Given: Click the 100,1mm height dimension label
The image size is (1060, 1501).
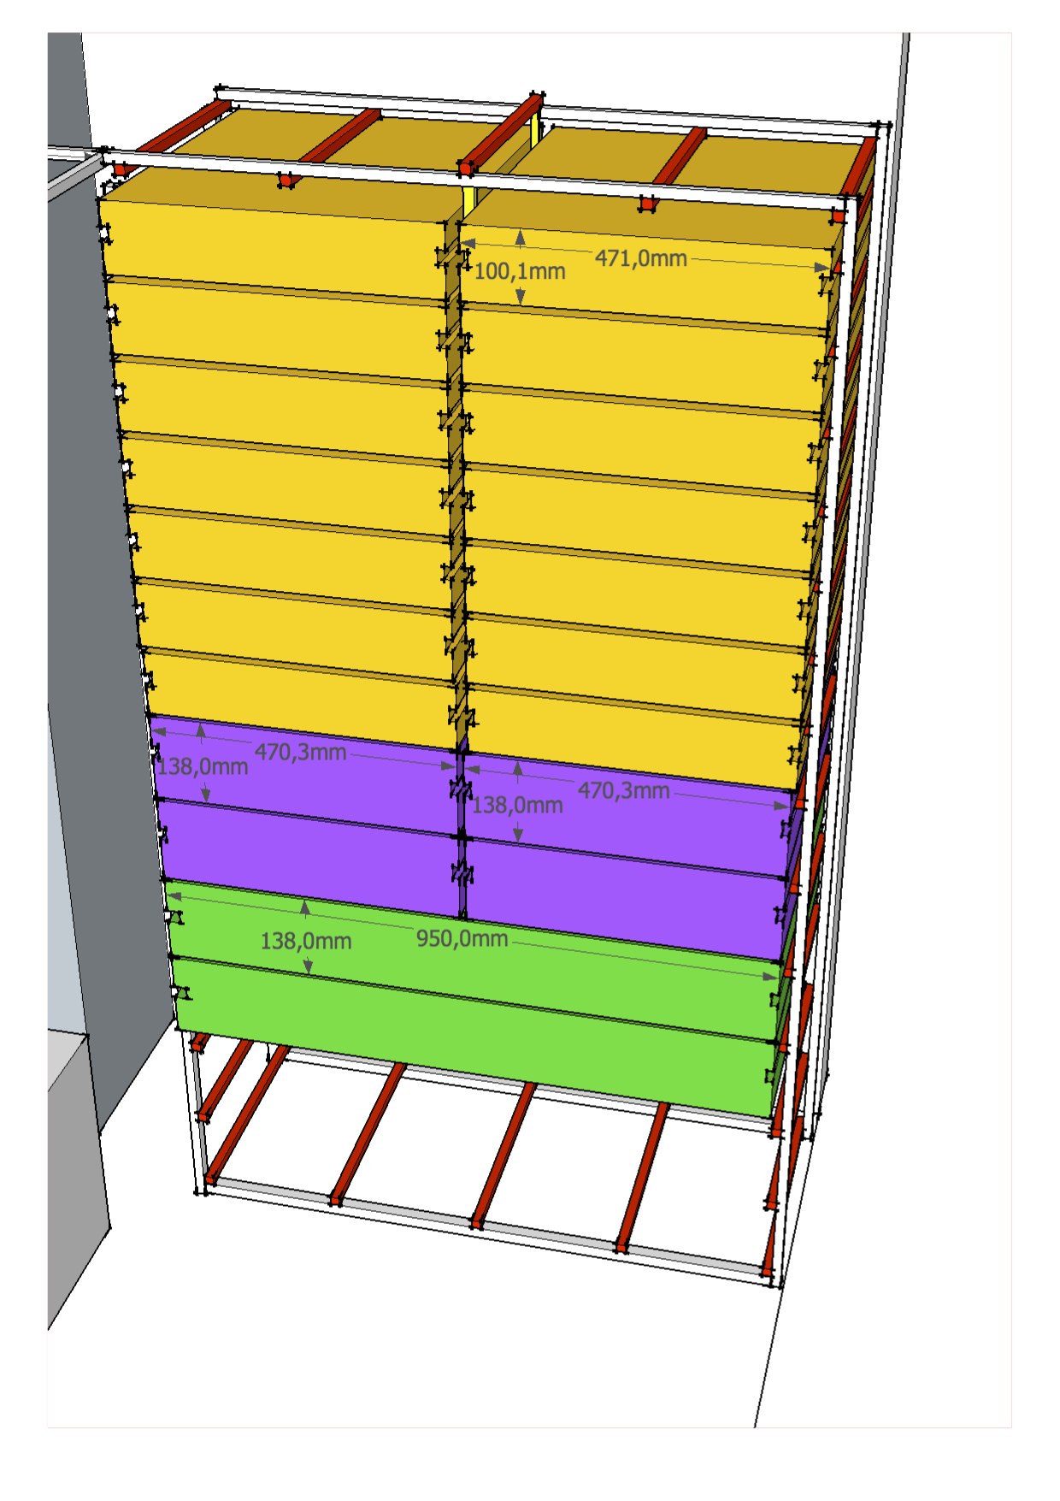Looking at the screenshot, I should (520, 271).
